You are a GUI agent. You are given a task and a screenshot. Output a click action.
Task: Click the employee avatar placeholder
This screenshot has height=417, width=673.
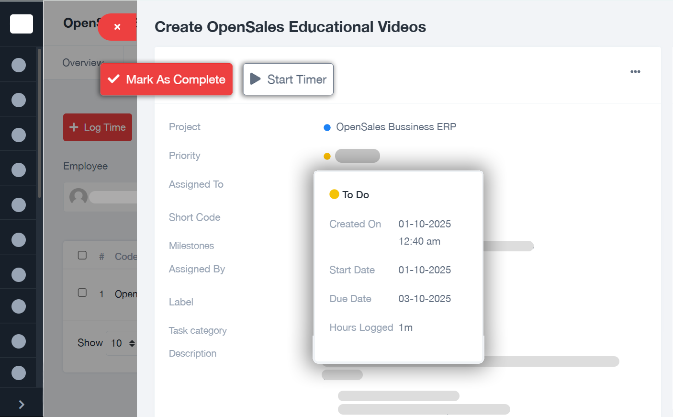(78, 197)
